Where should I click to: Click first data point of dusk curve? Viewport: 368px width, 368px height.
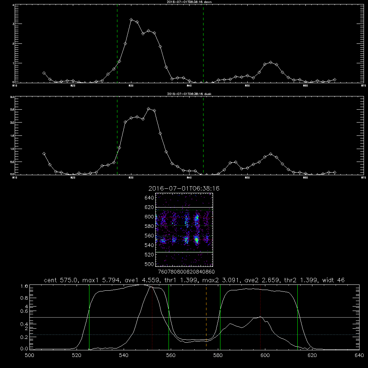point(44,154)
